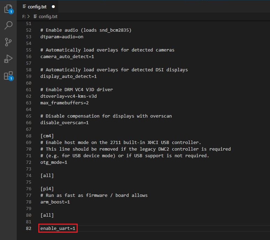Click the unsaved dot on config.txt tab
The width and height of the screenshot is (270, 240).
pyautogui.click(x=53, y=7)
